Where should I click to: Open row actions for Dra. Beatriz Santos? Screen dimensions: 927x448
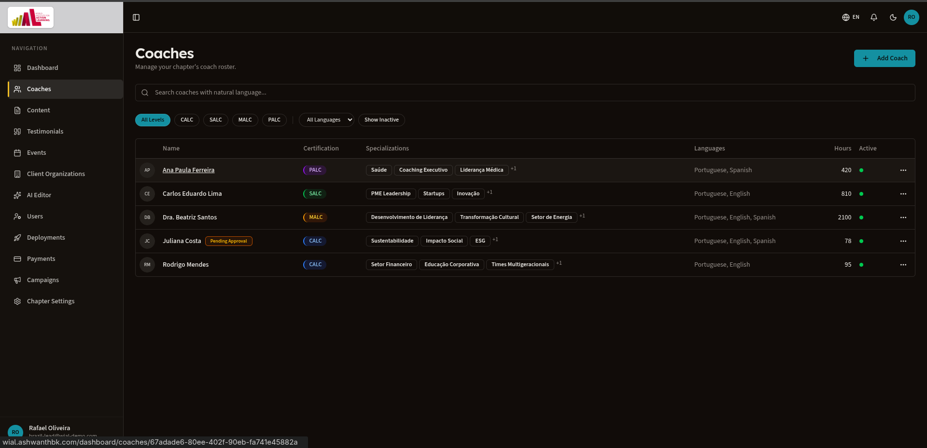903,217
